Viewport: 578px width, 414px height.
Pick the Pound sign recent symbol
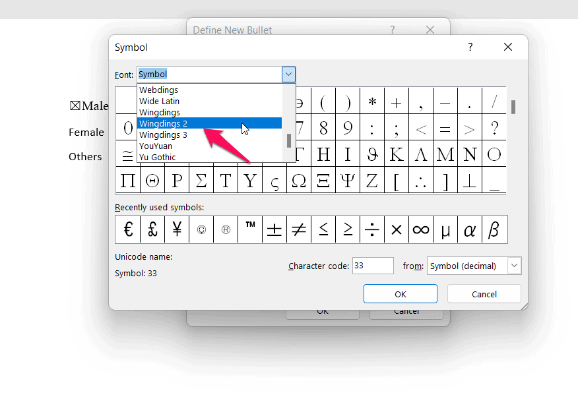coord(152,229)
